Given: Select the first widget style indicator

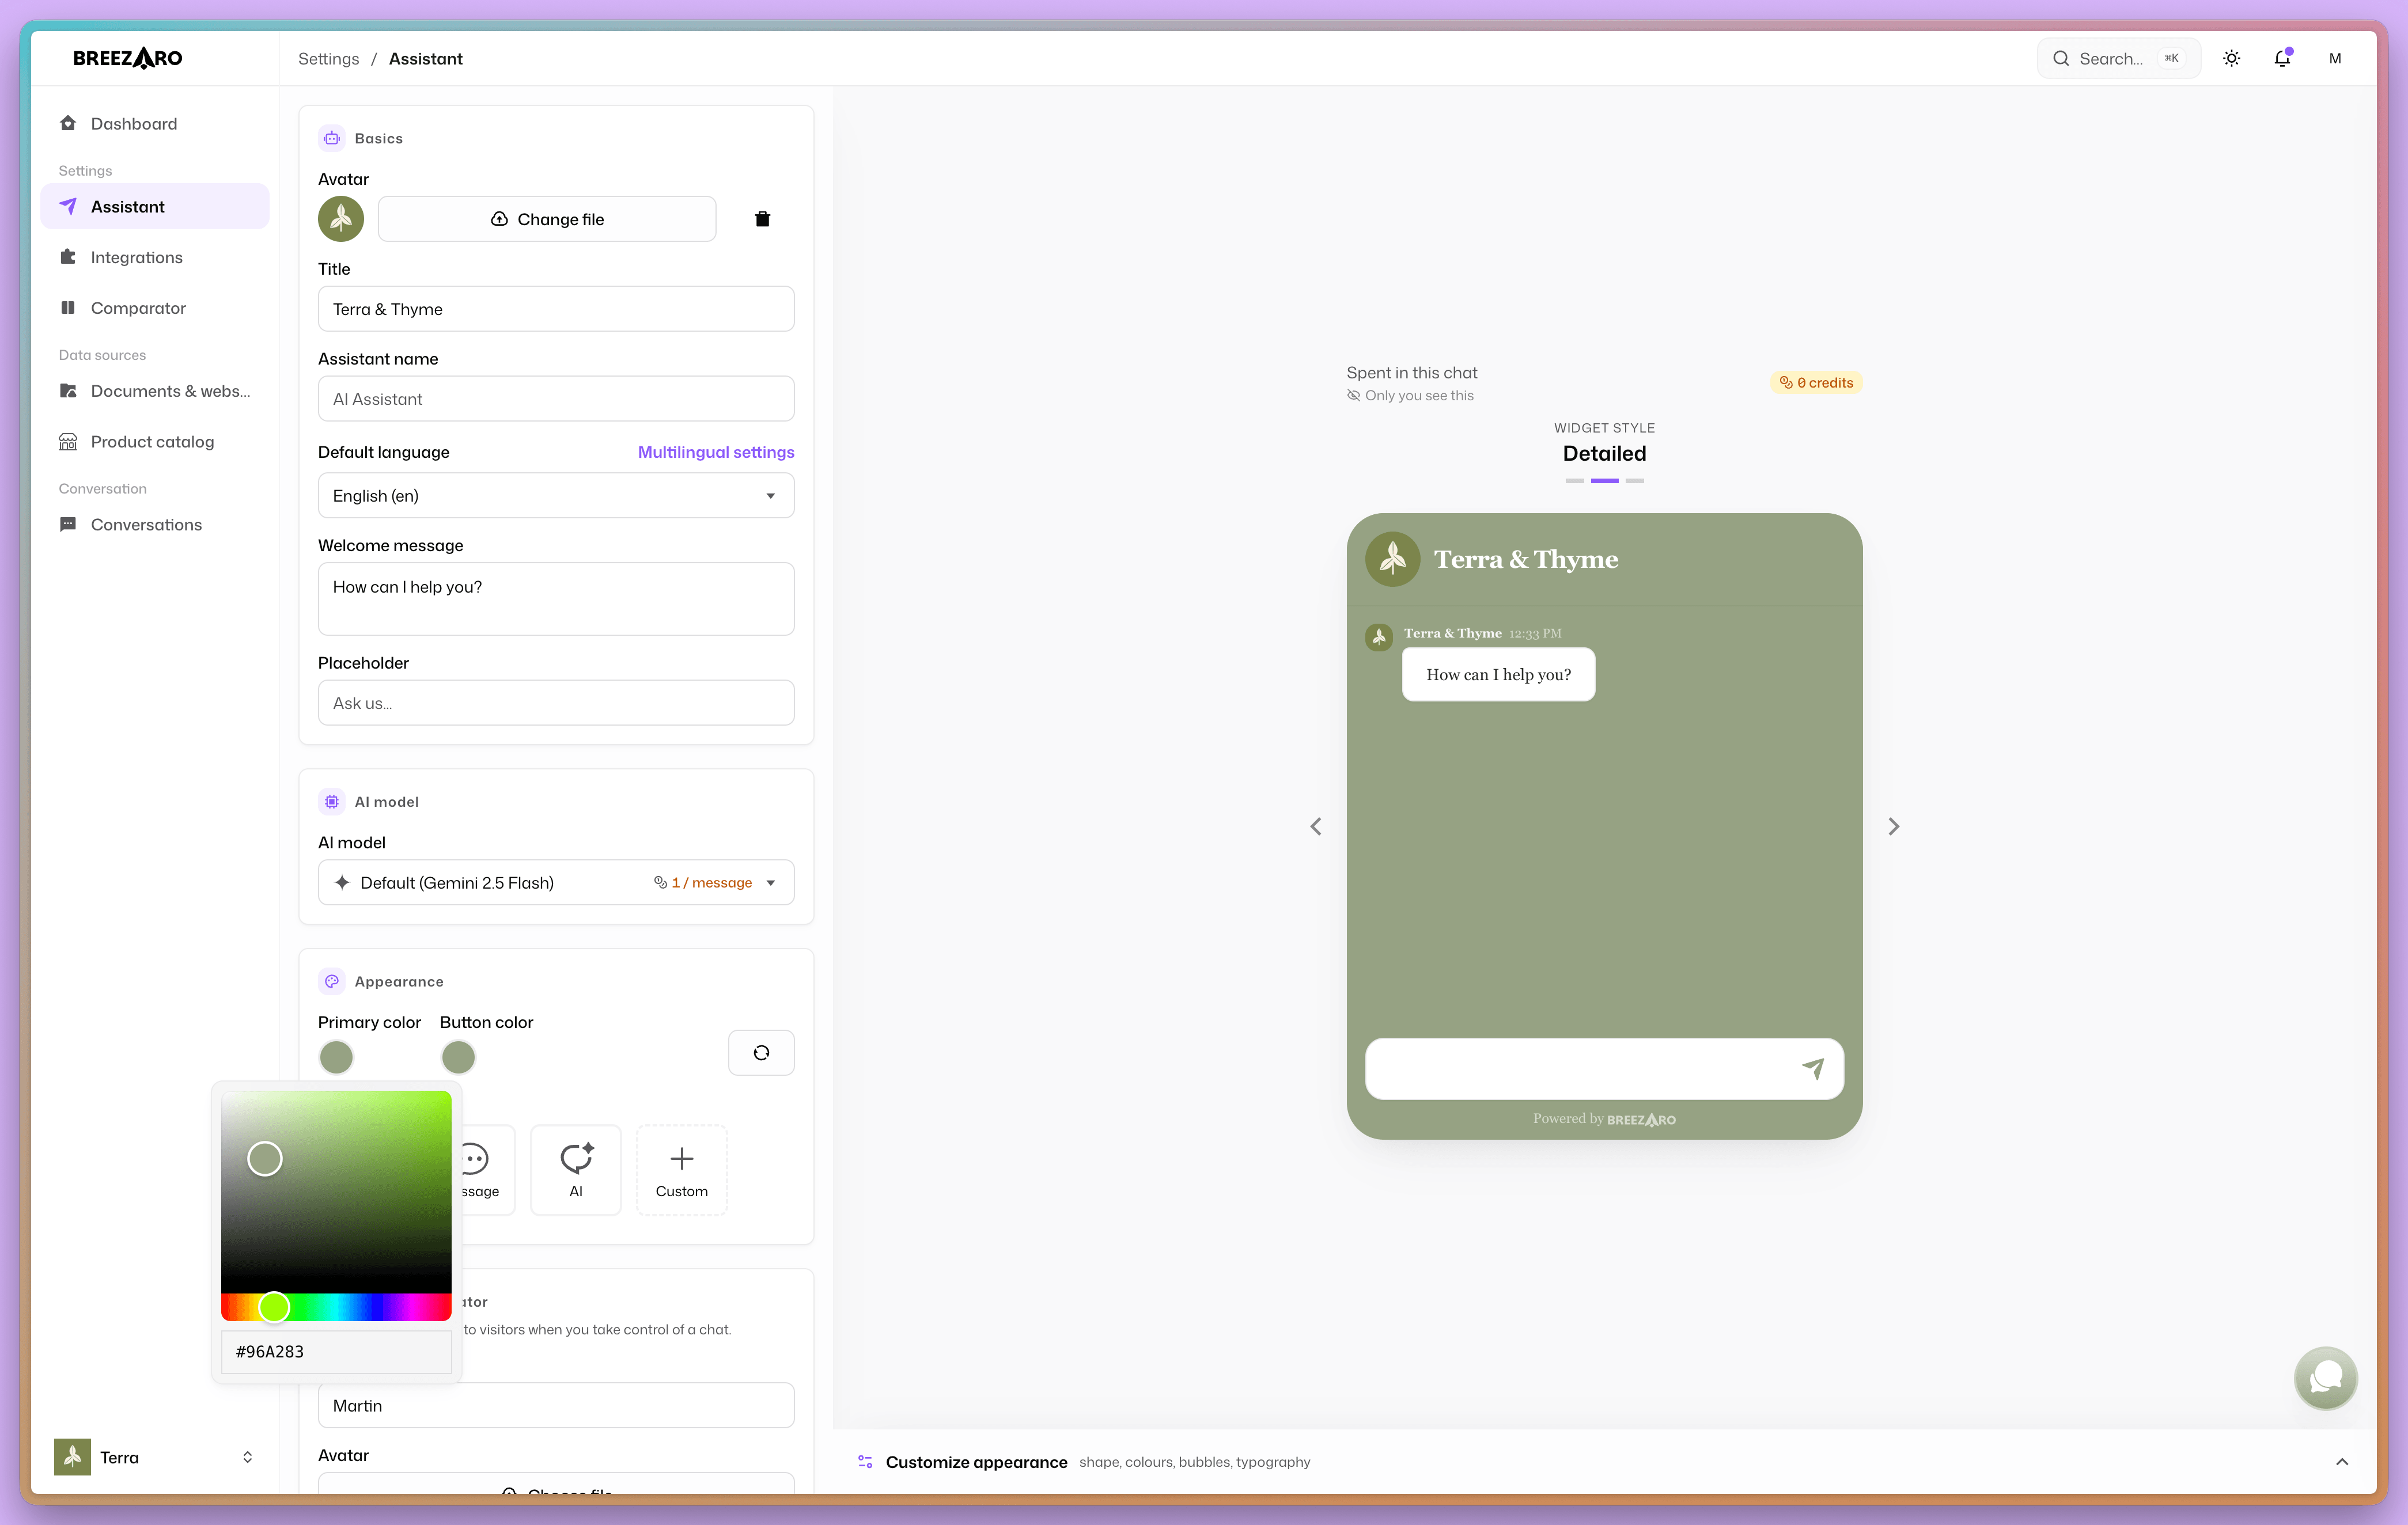Looking at the screenshot, I should point(1575,481).
